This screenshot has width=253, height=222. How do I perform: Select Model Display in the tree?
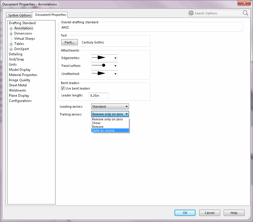point(20,70)
